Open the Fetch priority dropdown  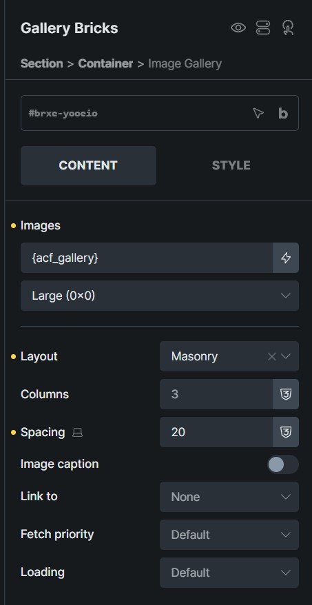coord(229,535)
